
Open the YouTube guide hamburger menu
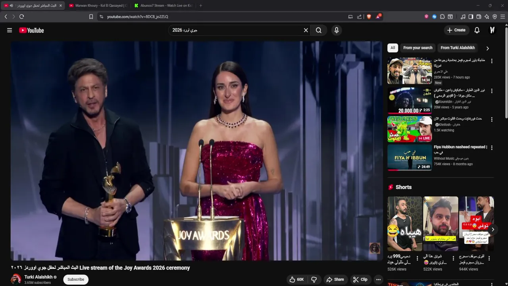tap(10, 30)
